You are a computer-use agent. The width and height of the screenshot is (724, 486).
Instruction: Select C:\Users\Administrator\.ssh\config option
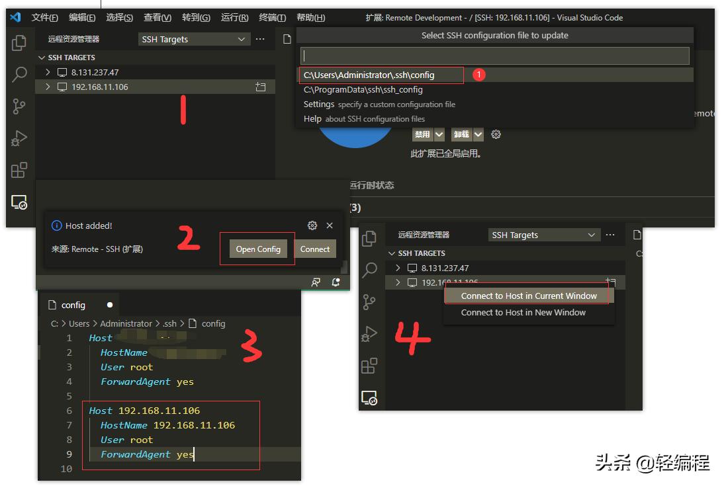[x=495, y=75]
